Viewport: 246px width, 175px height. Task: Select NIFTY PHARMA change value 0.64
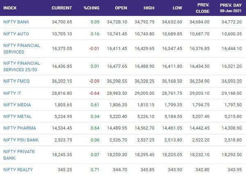(95, 128)
